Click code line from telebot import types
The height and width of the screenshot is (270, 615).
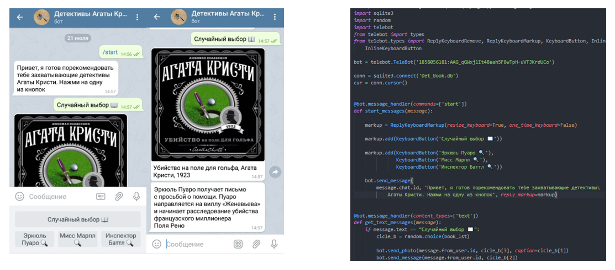(388, 34)
